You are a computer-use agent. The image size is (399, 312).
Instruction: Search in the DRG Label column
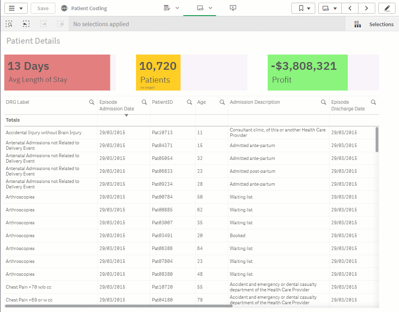(92, 102)
